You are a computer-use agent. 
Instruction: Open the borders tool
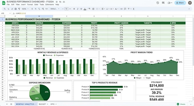93,9
